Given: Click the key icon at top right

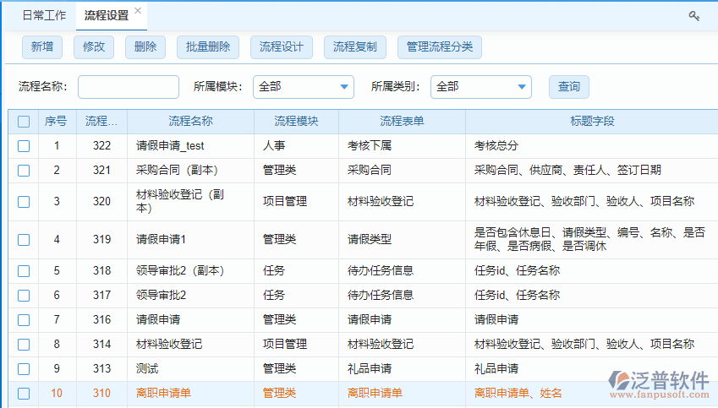Looking at the screenshot, I should [694, 16].
